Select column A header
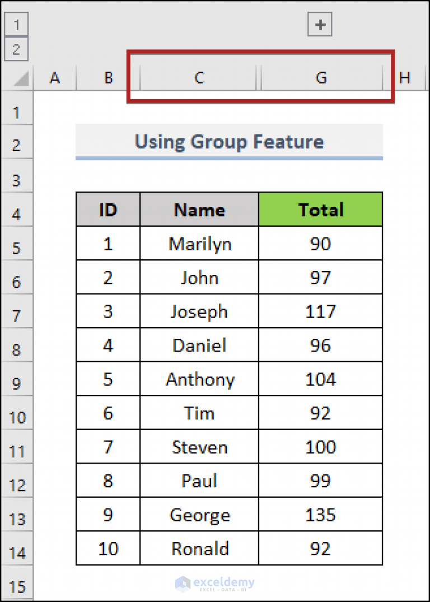 tap(54, 78)
